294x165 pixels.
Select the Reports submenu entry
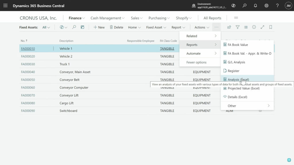pyautogui.click(x=200, y=45)
